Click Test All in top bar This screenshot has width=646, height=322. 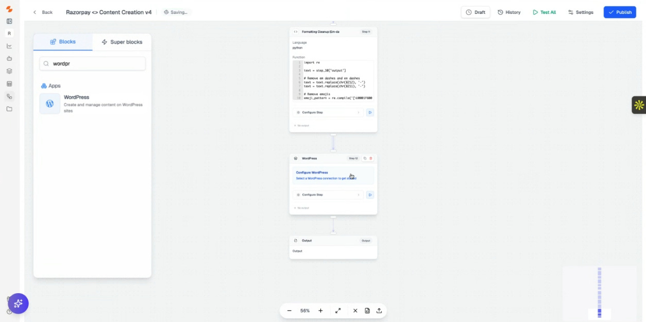pos(544,12)
